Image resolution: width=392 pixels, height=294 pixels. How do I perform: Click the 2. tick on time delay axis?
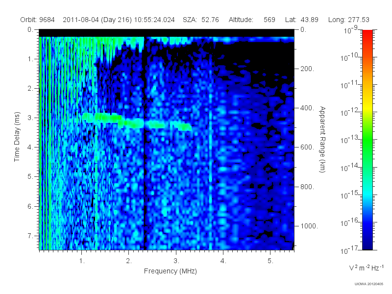pos(30,89)
